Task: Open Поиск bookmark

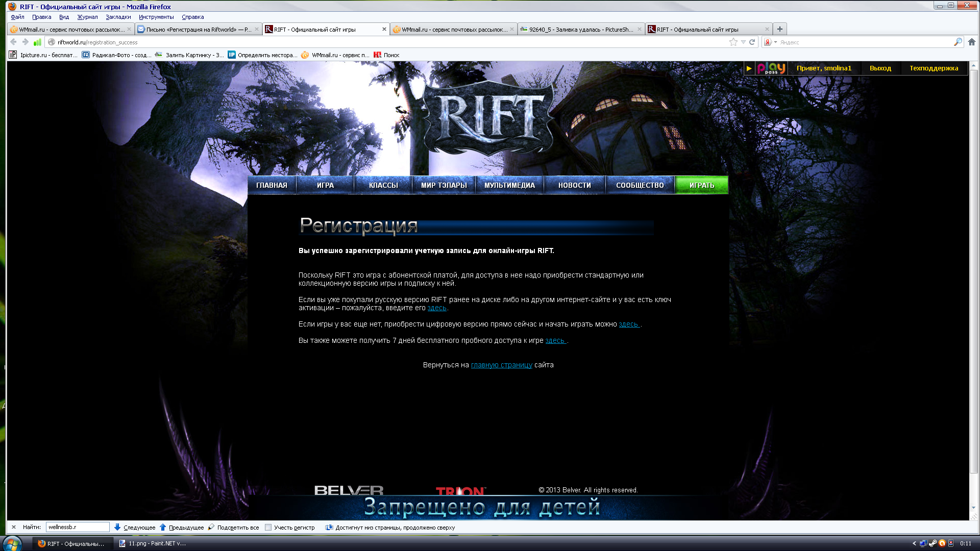Action: point(386,55)
